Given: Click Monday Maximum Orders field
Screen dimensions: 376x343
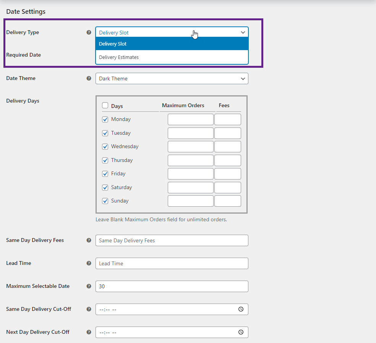Looking at the screenshot, I should pos(191,119).
